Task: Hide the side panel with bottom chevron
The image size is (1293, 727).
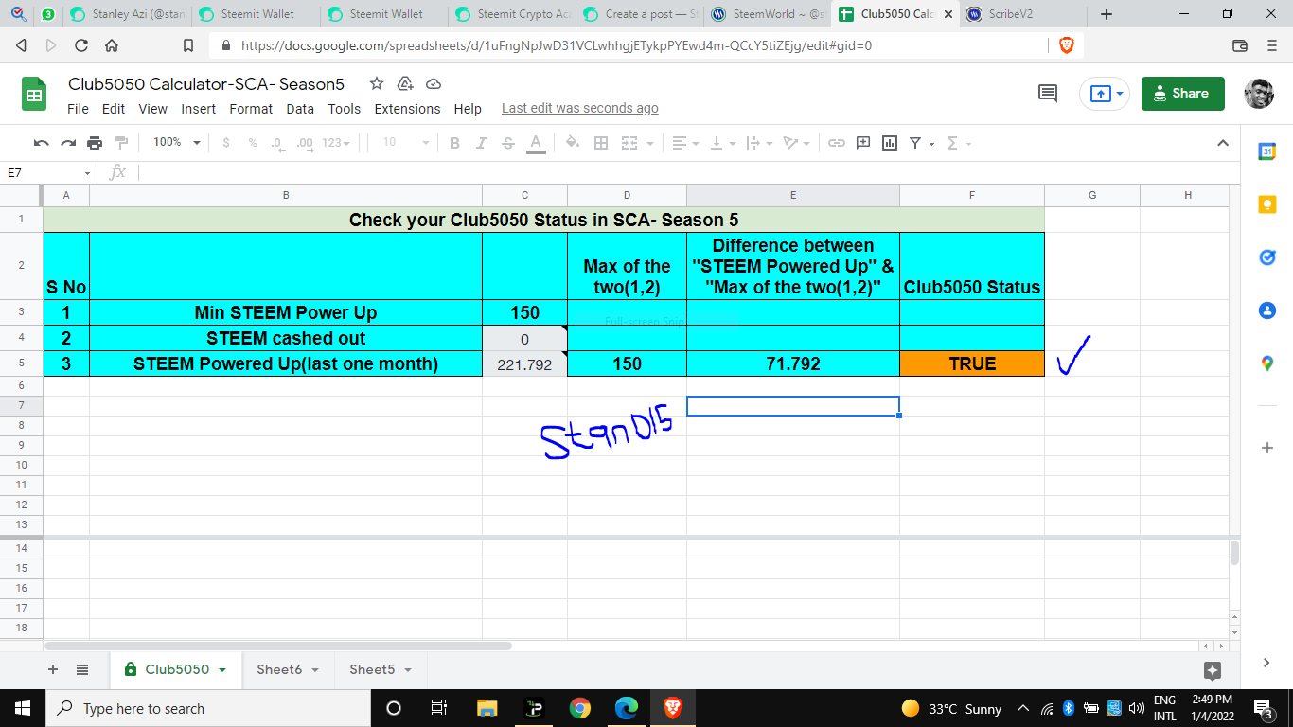Action: (1267, 663)
